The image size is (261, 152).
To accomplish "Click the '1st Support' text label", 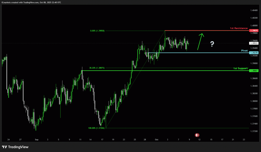I will click(x=240, y=68).
